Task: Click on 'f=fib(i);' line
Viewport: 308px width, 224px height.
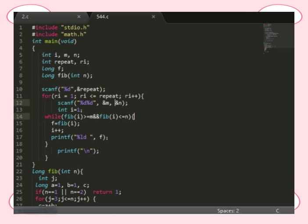Action: [65, 123]
